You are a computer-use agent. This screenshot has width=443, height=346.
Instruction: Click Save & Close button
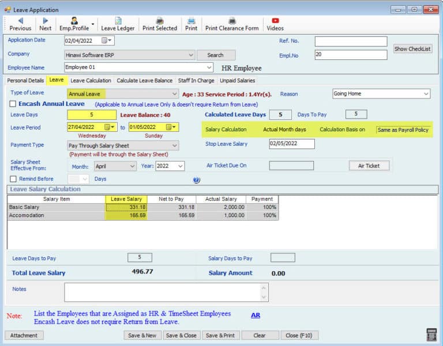pos(181,335)
